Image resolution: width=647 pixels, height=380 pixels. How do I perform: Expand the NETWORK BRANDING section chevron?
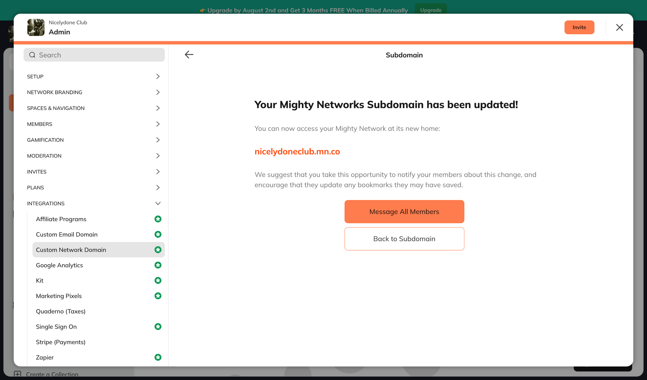158,92
